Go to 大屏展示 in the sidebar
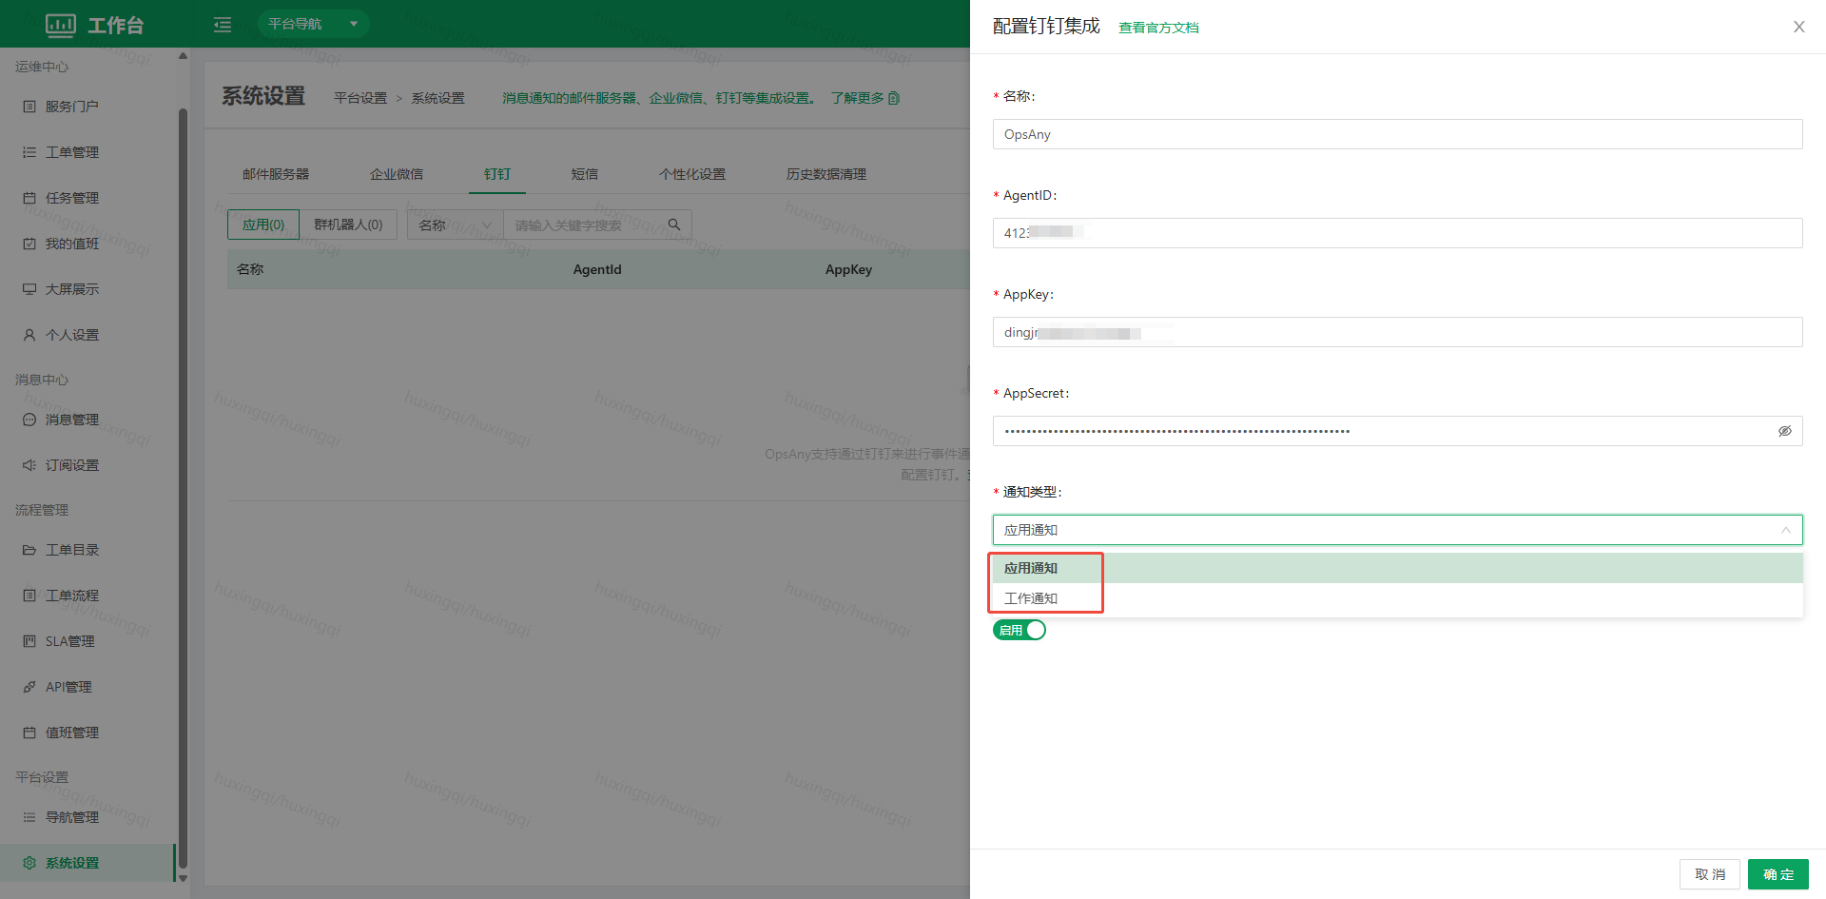The height and width of the screenshot is (899, 1826). (72, 289)
